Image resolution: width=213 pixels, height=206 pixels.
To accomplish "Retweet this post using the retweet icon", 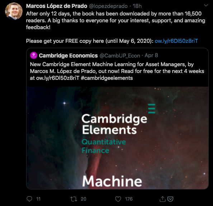I will pyautogui.click(x=74, y=199).
